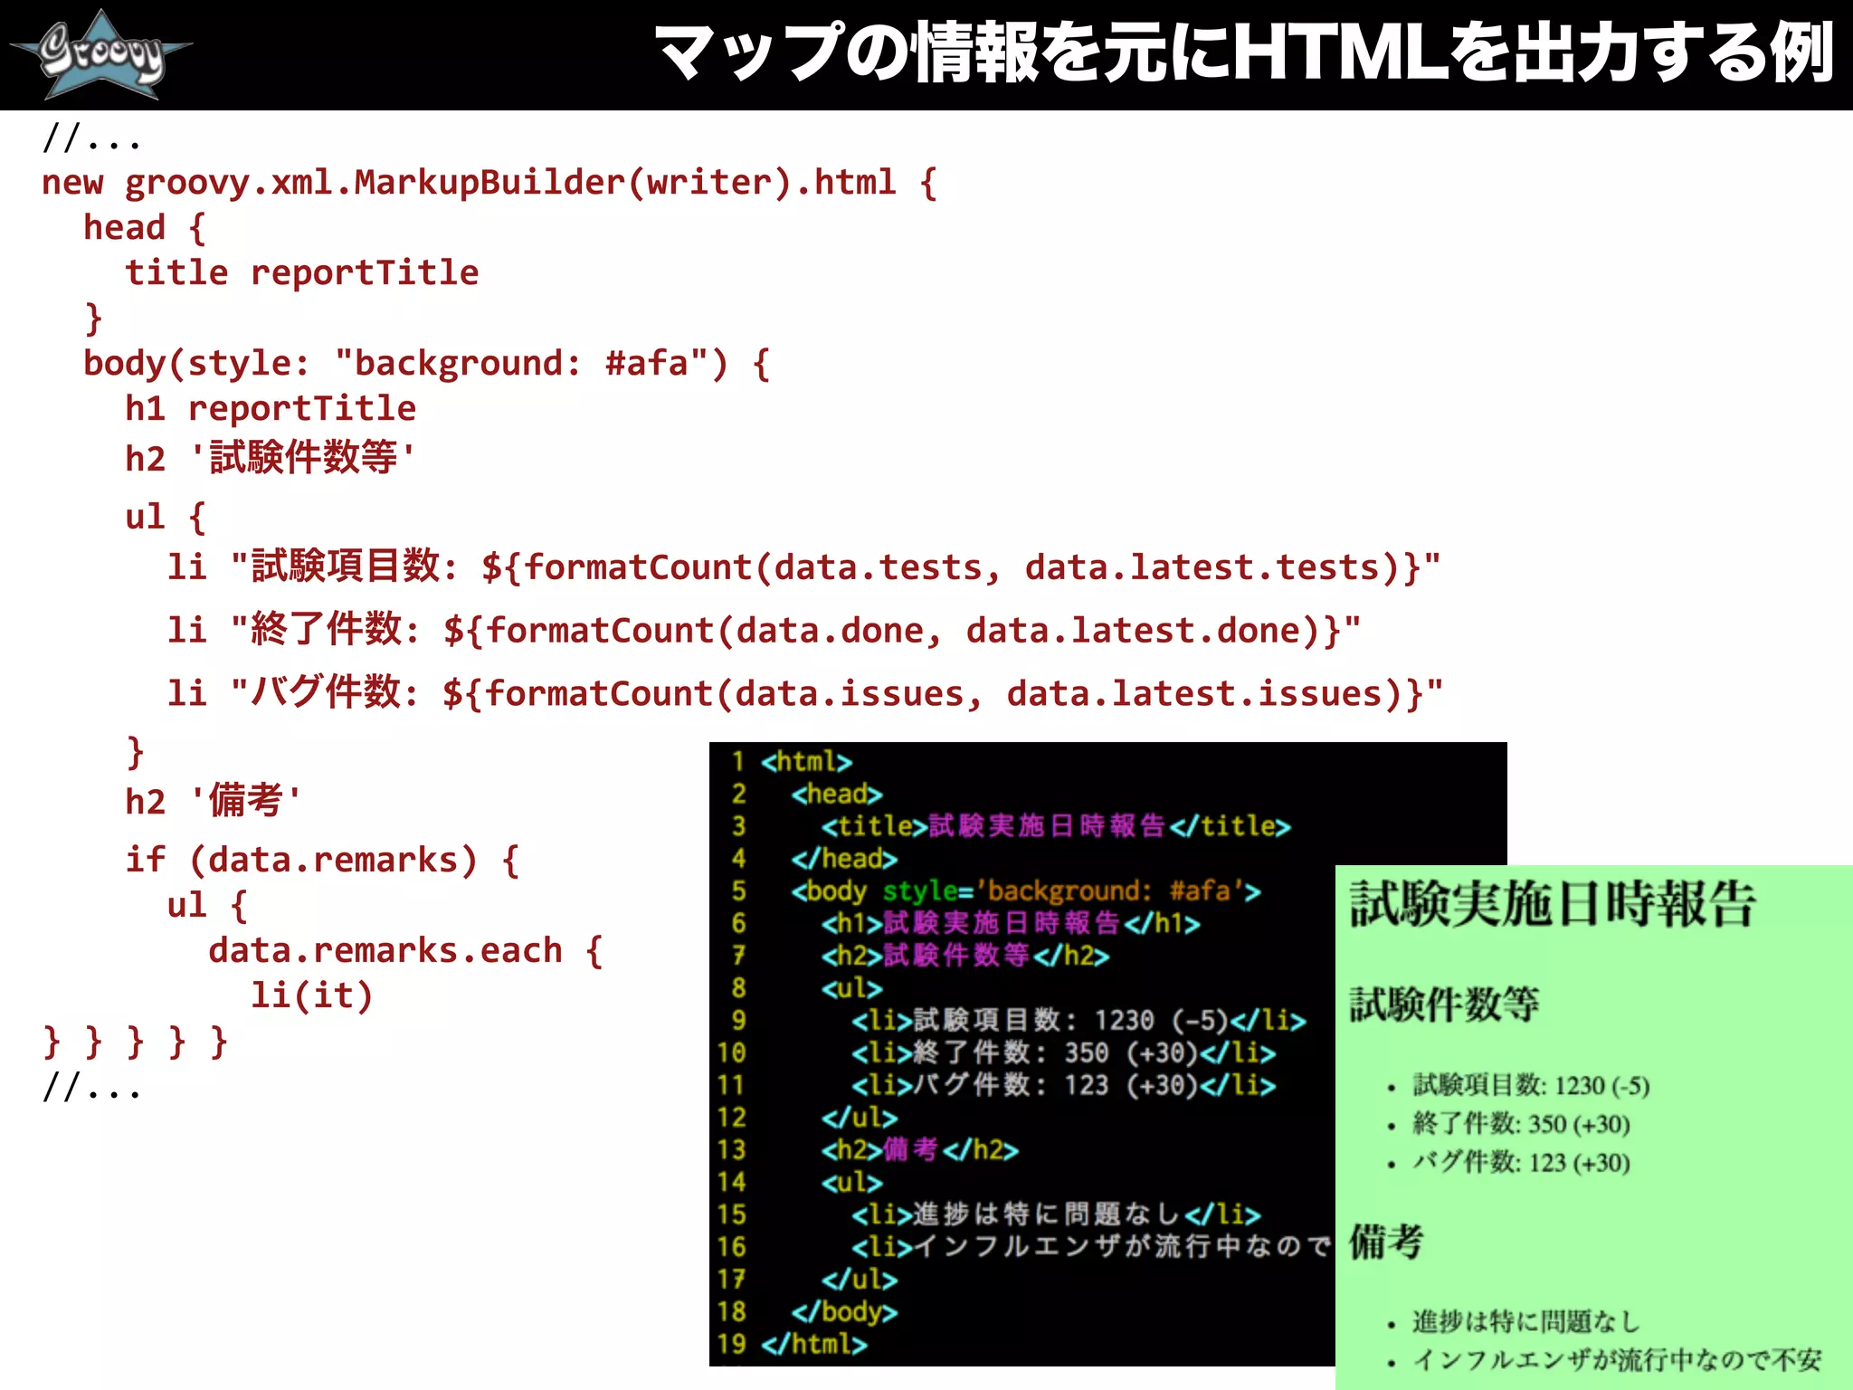The width and height of the screenshot is (1853, 1390).
Task: Click rendered subheading '備考' in green preview
Action: point(1386,1242)
